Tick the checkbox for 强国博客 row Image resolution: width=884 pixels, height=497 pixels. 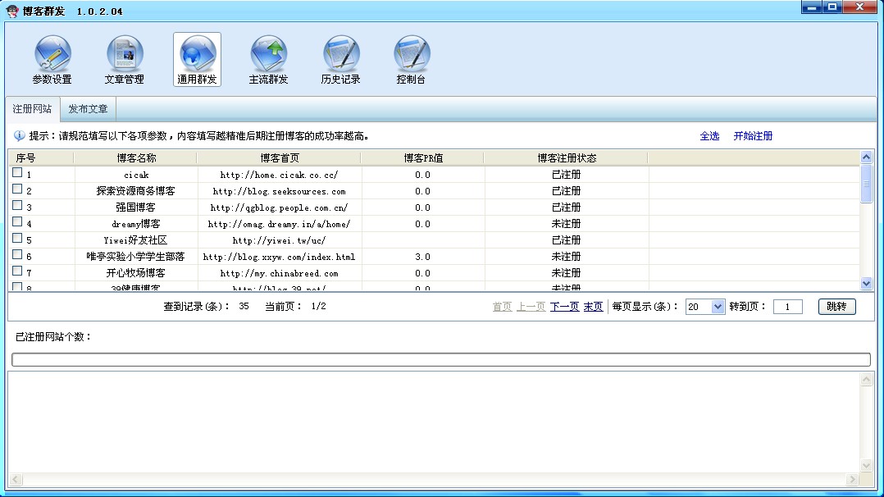coord(17,206)
